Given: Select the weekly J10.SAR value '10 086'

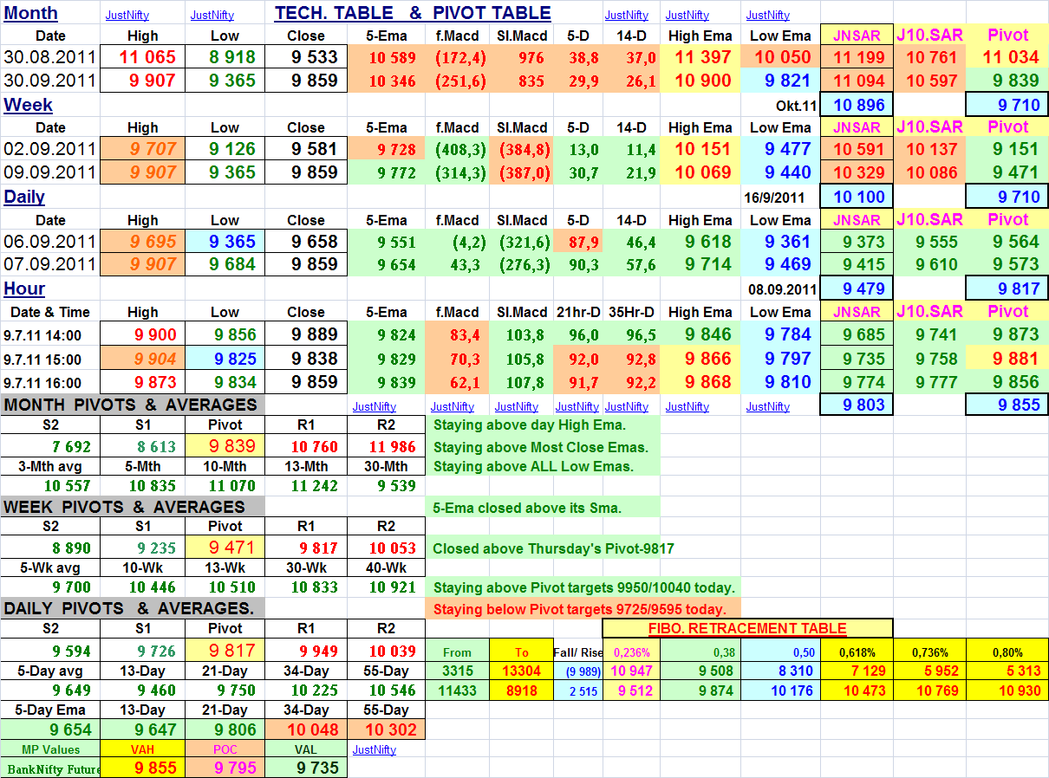Looking at the screenshot, I should [x=930, y=172].
